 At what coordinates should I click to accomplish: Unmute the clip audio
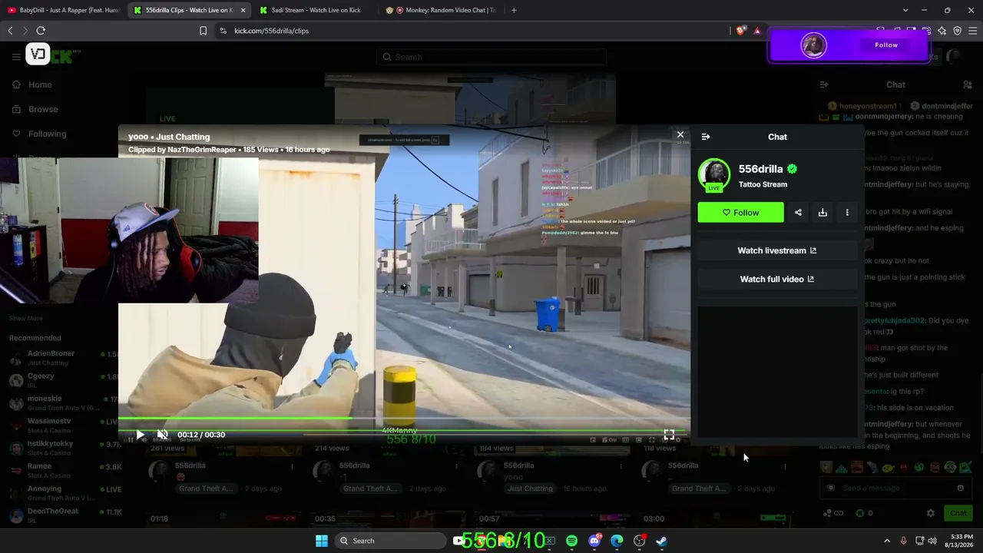[162, 435]
